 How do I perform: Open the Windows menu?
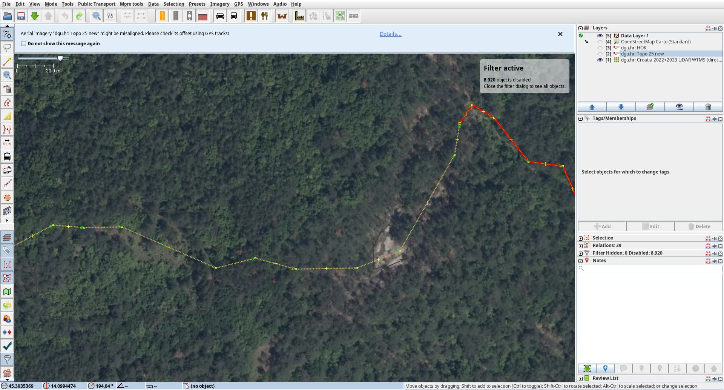point(258,4)
